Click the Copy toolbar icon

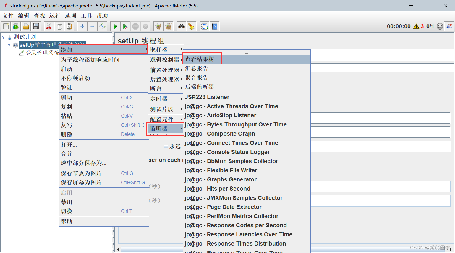(59, 26)
